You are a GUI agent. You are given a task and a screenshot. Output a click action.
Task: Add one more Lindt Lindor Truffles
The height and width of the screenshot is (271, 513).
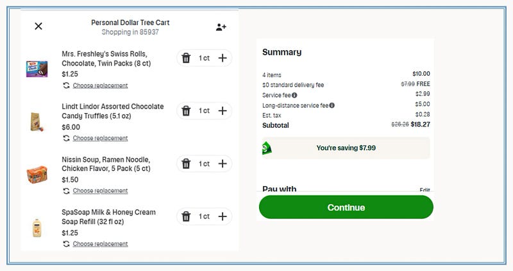pyautogui.click(x=223, y=110)
